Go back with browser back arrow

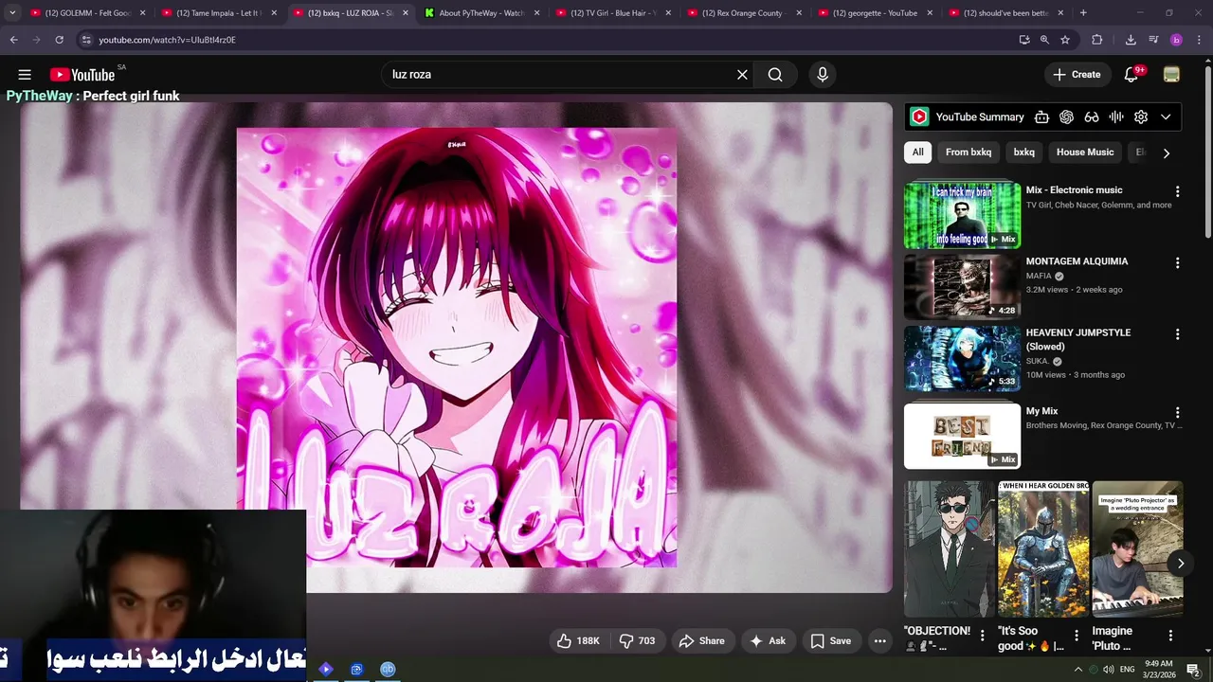coord(13,40)
